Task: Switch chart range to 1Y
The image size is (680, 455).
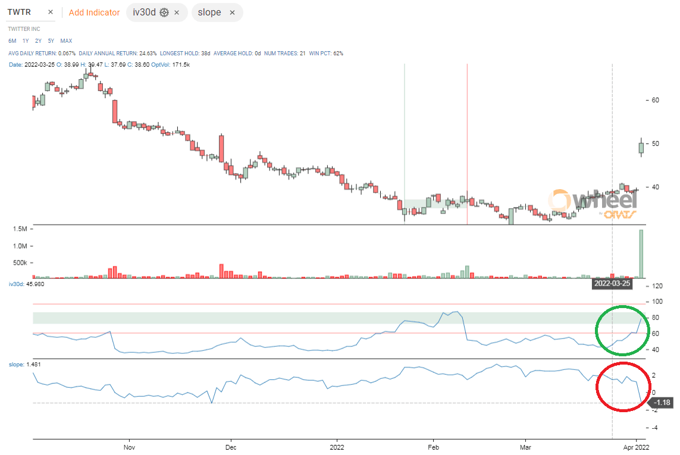Action: [26, 41]
